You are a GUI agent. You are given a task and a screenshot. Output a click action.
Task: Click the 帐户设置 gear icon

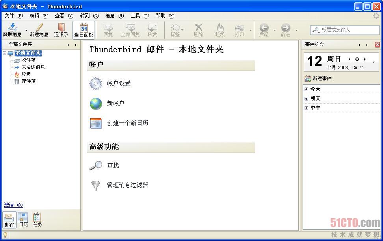95,84
